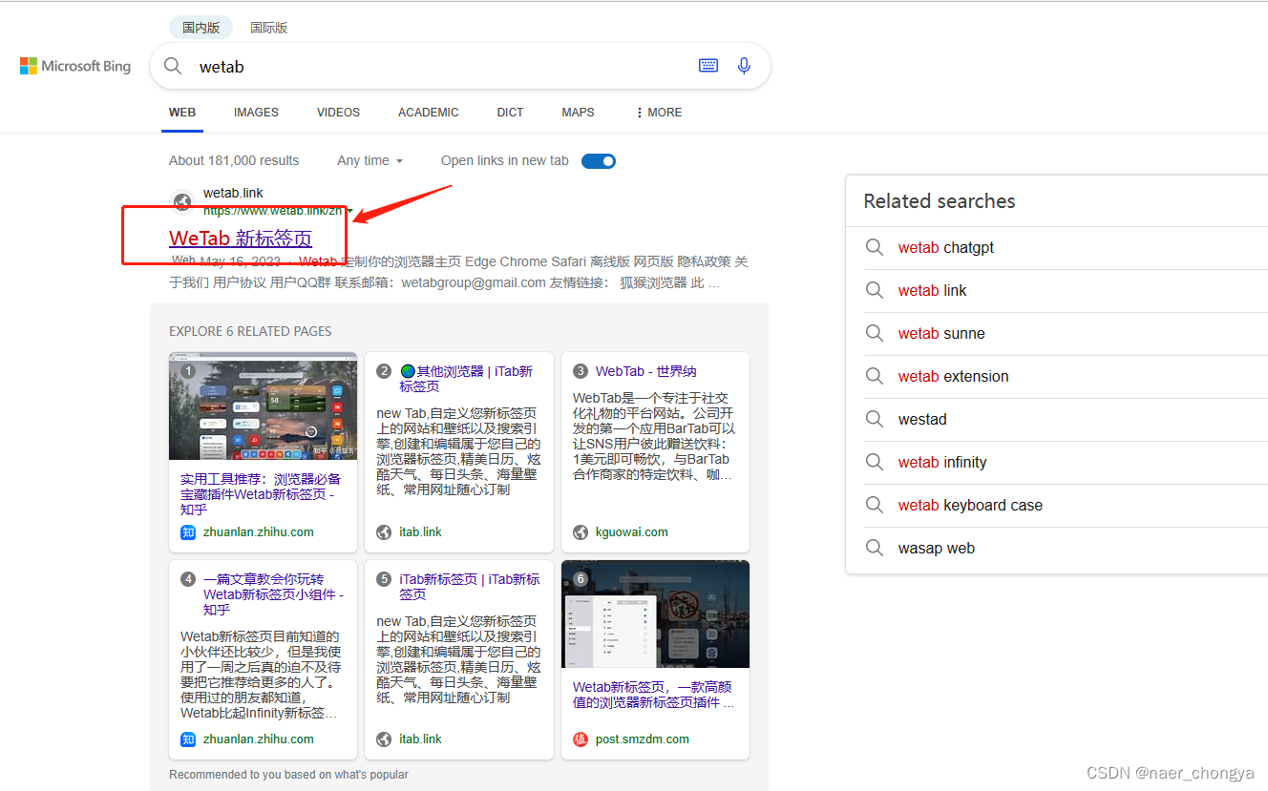Click magnifier icon next to wetab chatgpt
The height and width of the screenshot is (791, 1268).
[874, 247]
